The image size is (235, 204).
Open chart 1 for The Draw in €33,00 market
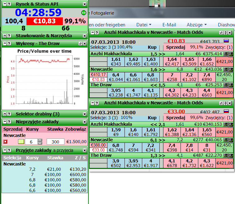coord(226,156)
